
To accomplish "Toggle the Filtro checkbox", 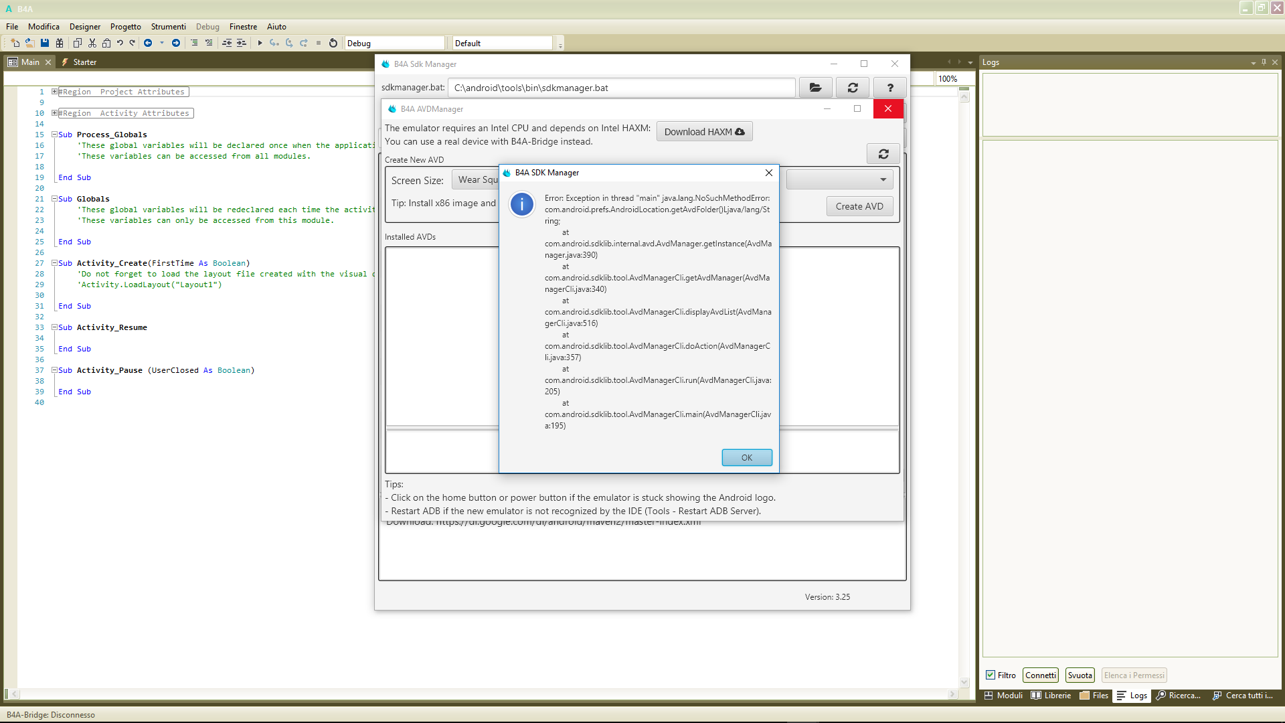I will pos(991,675).
